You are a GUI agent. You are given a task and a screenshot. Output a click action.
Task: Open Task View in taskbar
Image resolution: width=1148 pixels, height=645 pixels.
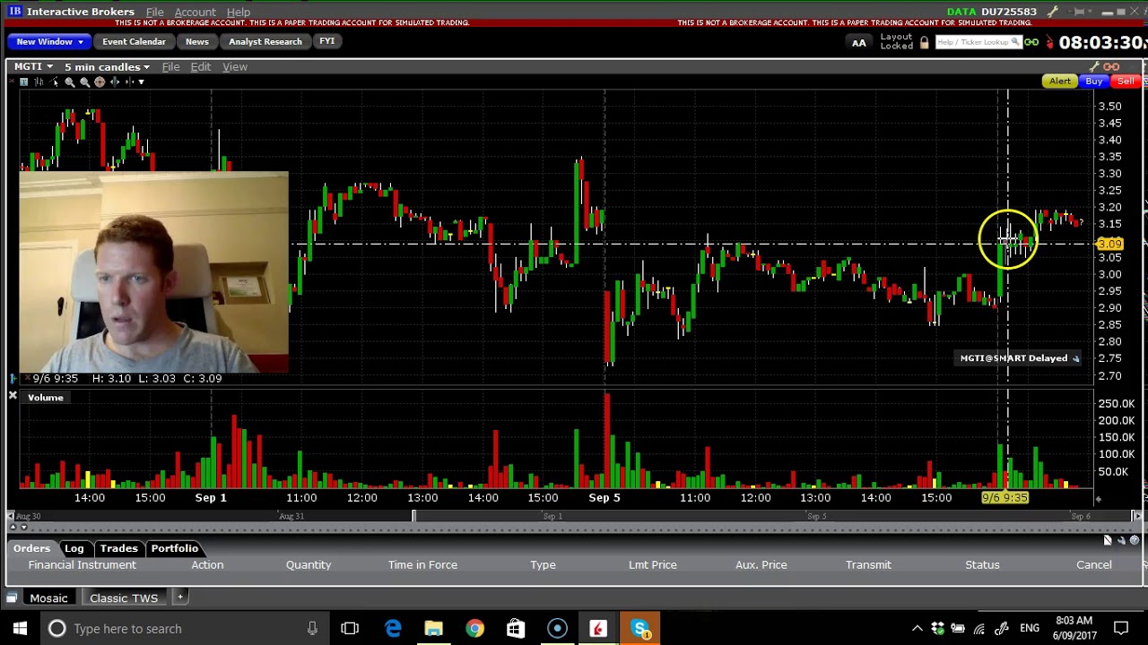(x=350, y=628)
